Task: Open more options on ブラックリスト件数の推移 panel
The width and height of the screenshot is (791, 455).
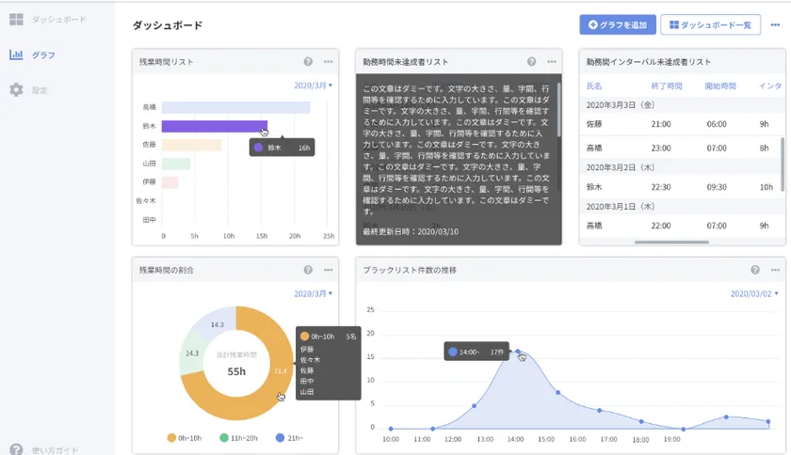Action: (x=775, y=270)
